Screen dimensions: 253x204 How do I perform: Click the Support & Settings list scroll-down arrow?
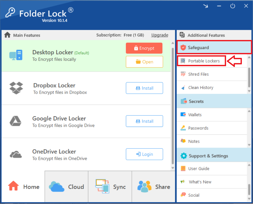tap(249, 199)
